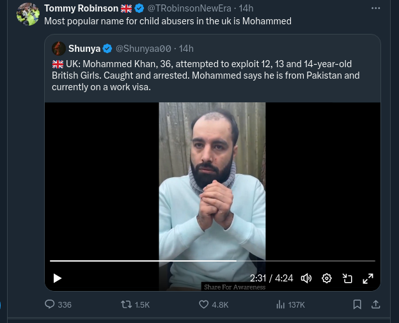This screenshot has height=323, width=399.
Task: Enter fullscreen video mode
Action: 368,278
